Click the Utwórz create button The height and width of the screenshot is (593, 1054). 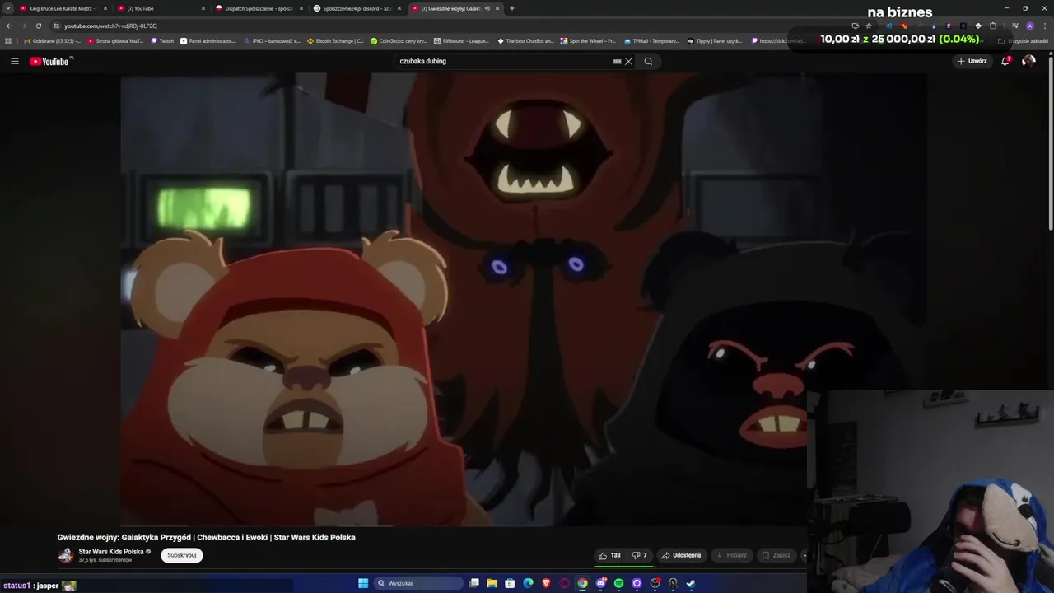click(x=972, y=61)
